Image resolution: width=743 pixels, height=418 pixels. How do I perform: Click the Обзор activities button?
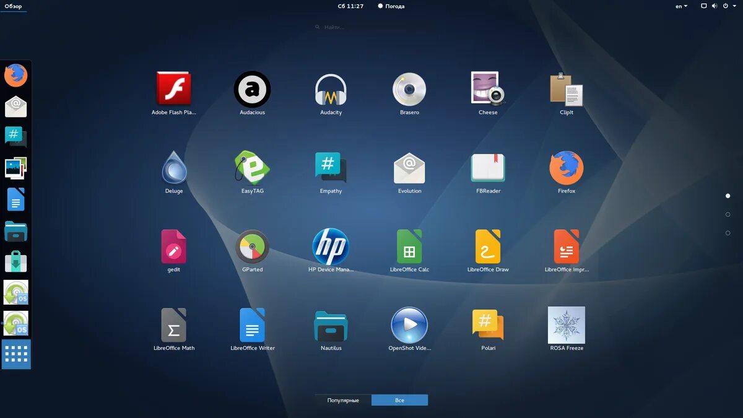[x=13, y=6]
